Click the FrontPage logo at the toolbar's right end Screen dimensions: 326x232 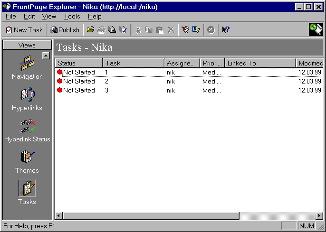pyautogui.click(x=316, y=29)
